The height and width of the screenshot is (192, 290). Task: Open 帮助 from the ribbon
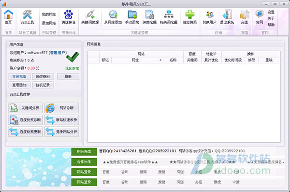(271, 25)
